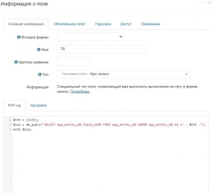Open the Обязательное поле? tab
Viewport: 214px width, 193px height.
70,24
